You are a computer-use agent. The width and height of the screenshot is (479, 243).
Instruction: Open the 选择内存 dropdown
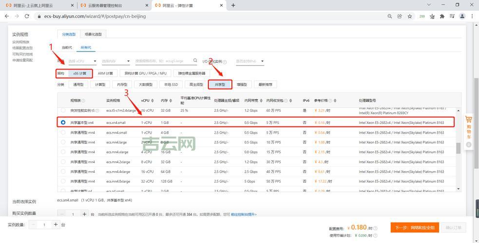point(116,61)
